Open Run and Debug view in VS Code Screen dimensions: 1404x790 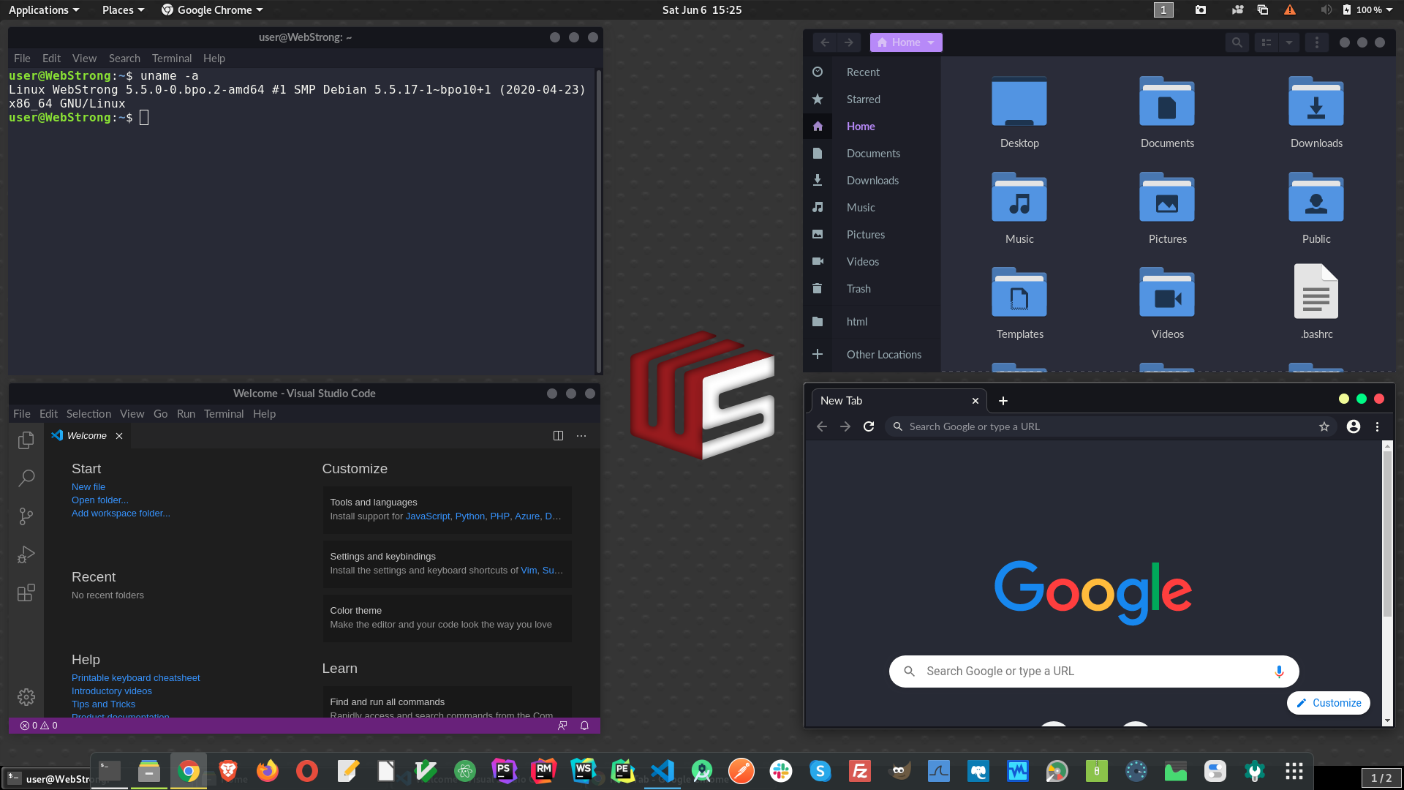point(26,554)
